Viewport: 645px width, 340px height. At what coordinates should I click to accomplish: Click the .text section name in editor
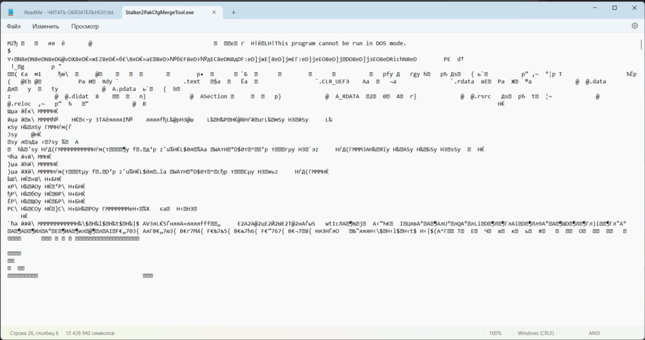[192, 81]
